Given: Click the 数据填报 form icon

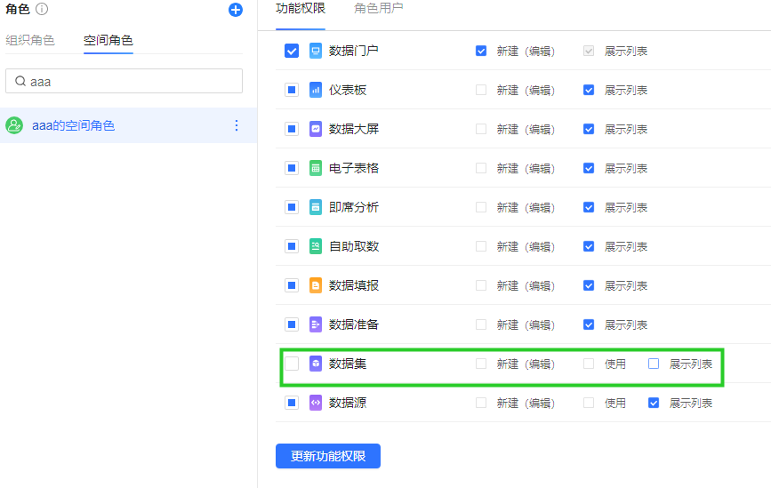Looking at the screenshot, I should click(x=316, y=285).
